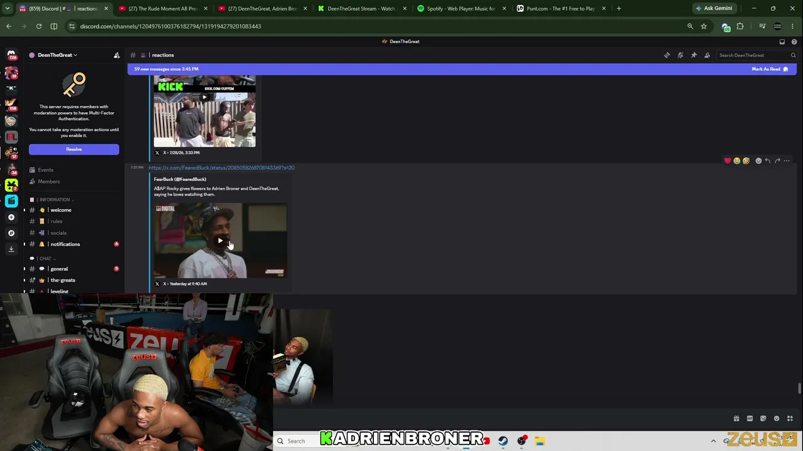This screenshot has width=803, height=451.
Task: Click the discord.com address bar URL
Action: point(170,26)
